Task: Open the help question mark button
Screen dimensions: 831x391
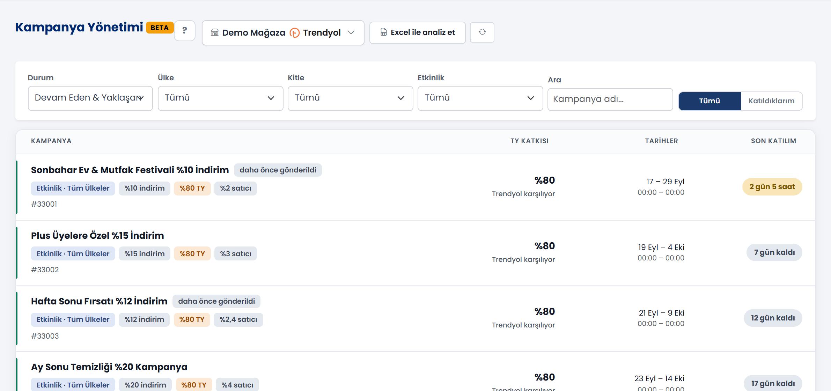Action: 184,31
